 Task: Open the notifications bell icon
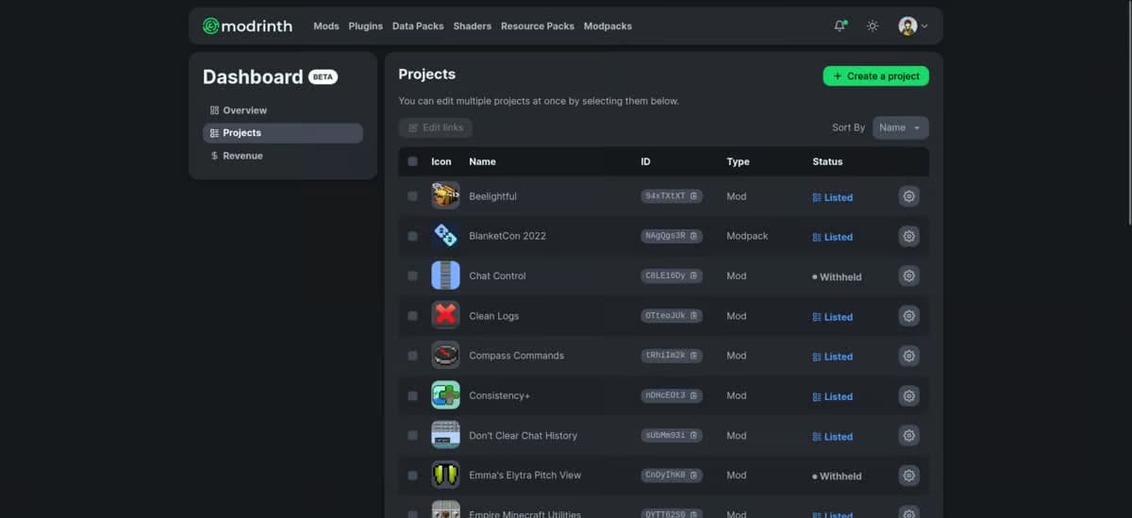tap(840, 25)
